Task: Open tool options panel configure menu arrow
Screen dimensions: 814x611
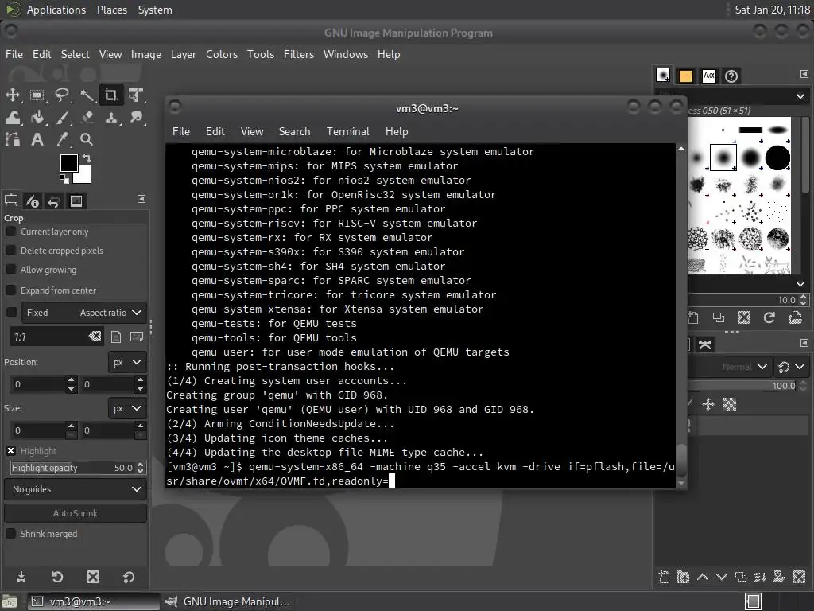Action: [x=141, y=199]
